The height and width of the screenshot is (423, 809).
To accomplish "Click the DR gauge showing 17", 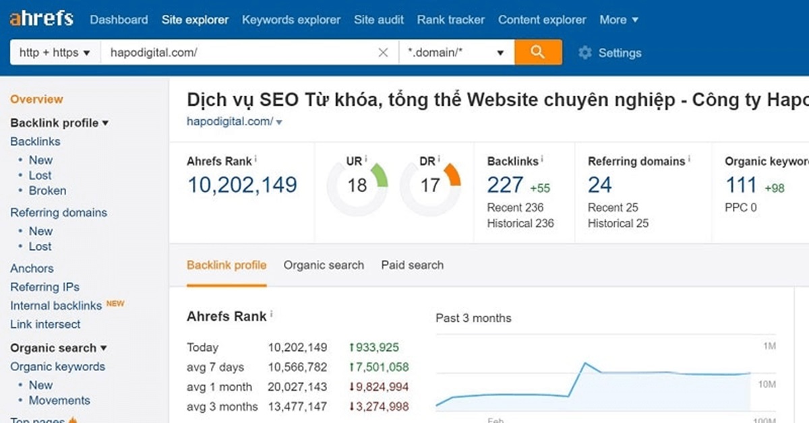I will (x=430, y=185).
